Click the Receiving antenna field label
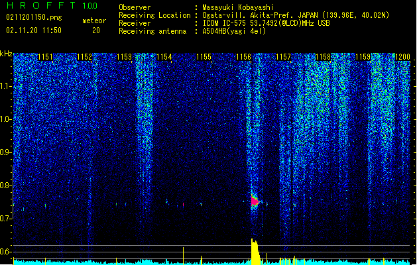This screenshot has height=265, width=417. tap(152, 31)
